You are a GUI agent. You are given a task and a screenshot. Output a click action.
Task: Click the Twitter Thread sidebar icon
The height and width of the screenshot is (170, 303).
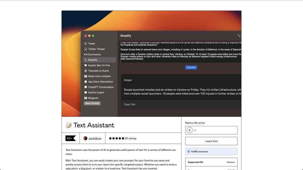tap(86, 49)
